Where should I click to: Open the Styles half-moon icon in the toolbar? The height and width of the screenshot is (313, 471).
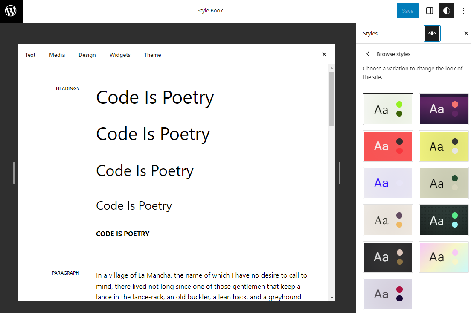pos(446,11)
